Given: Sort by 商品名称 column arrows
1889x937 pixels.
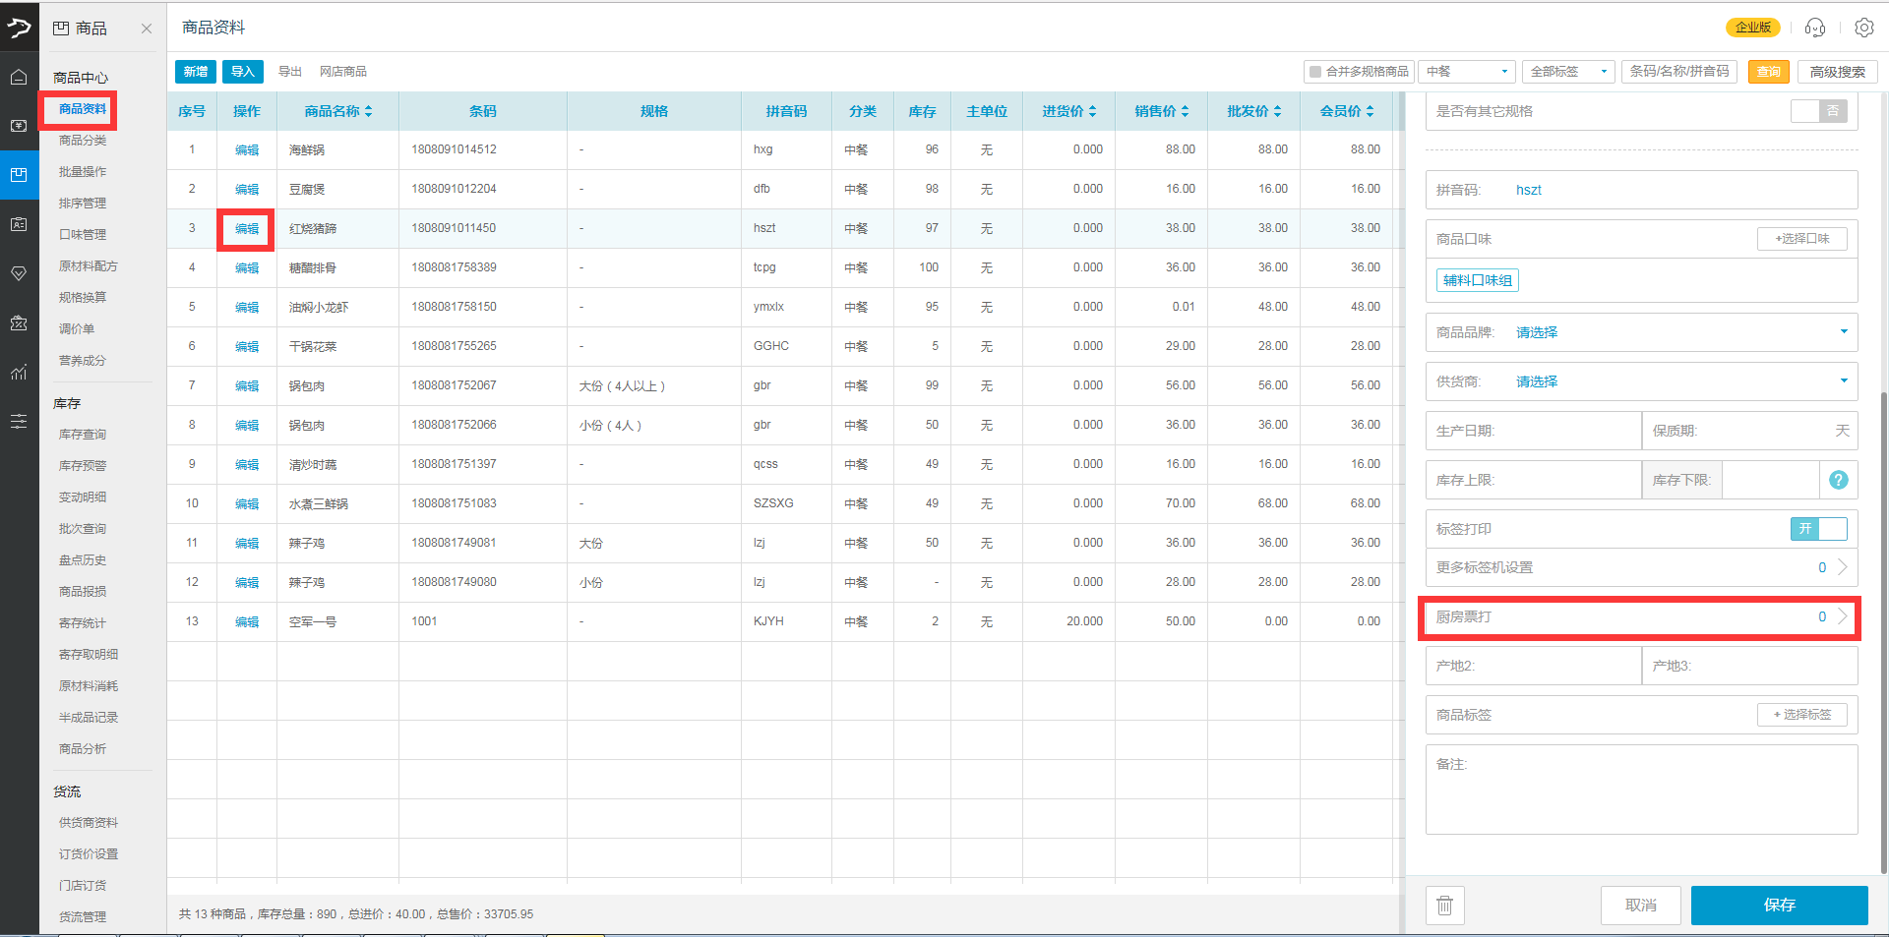Looking at the screenshot, I should (x=368, y=111).
